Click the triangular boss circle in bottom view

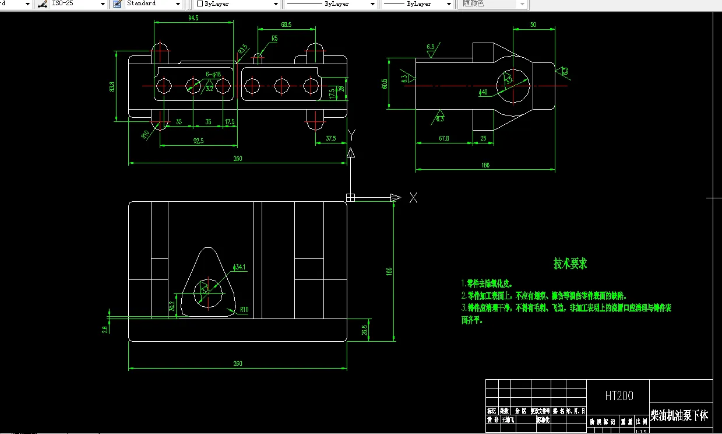[x=207, y=293]
